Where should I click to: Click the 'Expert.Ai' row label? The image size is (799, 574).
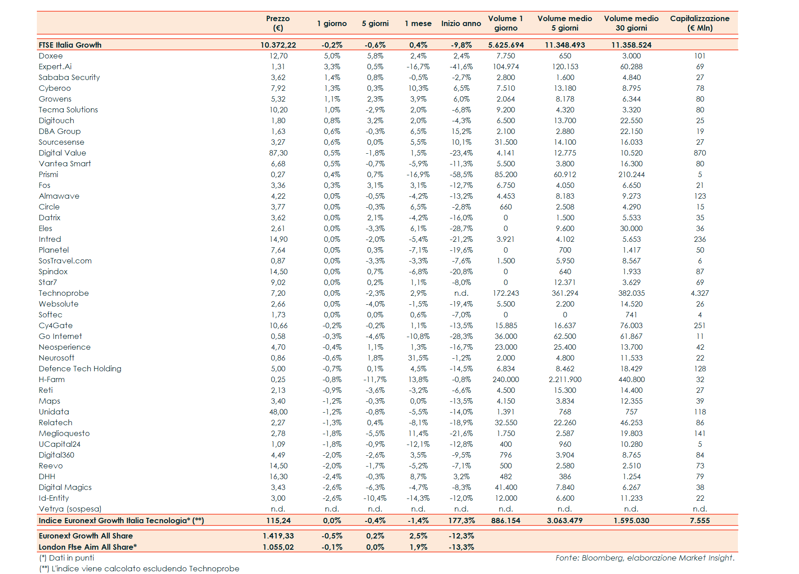point(55,67)
